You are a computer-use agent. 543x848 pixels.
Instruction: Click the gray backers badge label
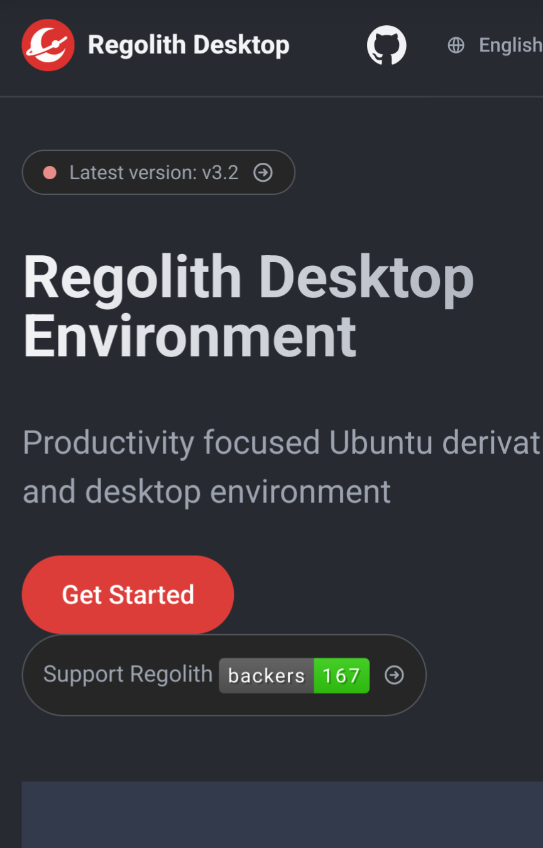(266, 676)
